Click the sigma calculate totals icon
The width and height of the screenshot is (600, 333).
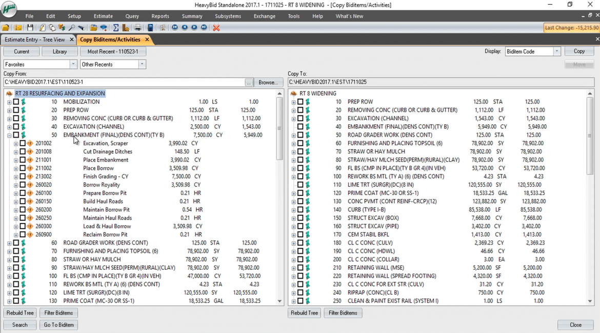click(x=116, y=28)
